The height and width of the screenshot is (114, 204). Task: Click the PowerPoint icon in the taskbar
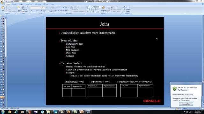82,112
